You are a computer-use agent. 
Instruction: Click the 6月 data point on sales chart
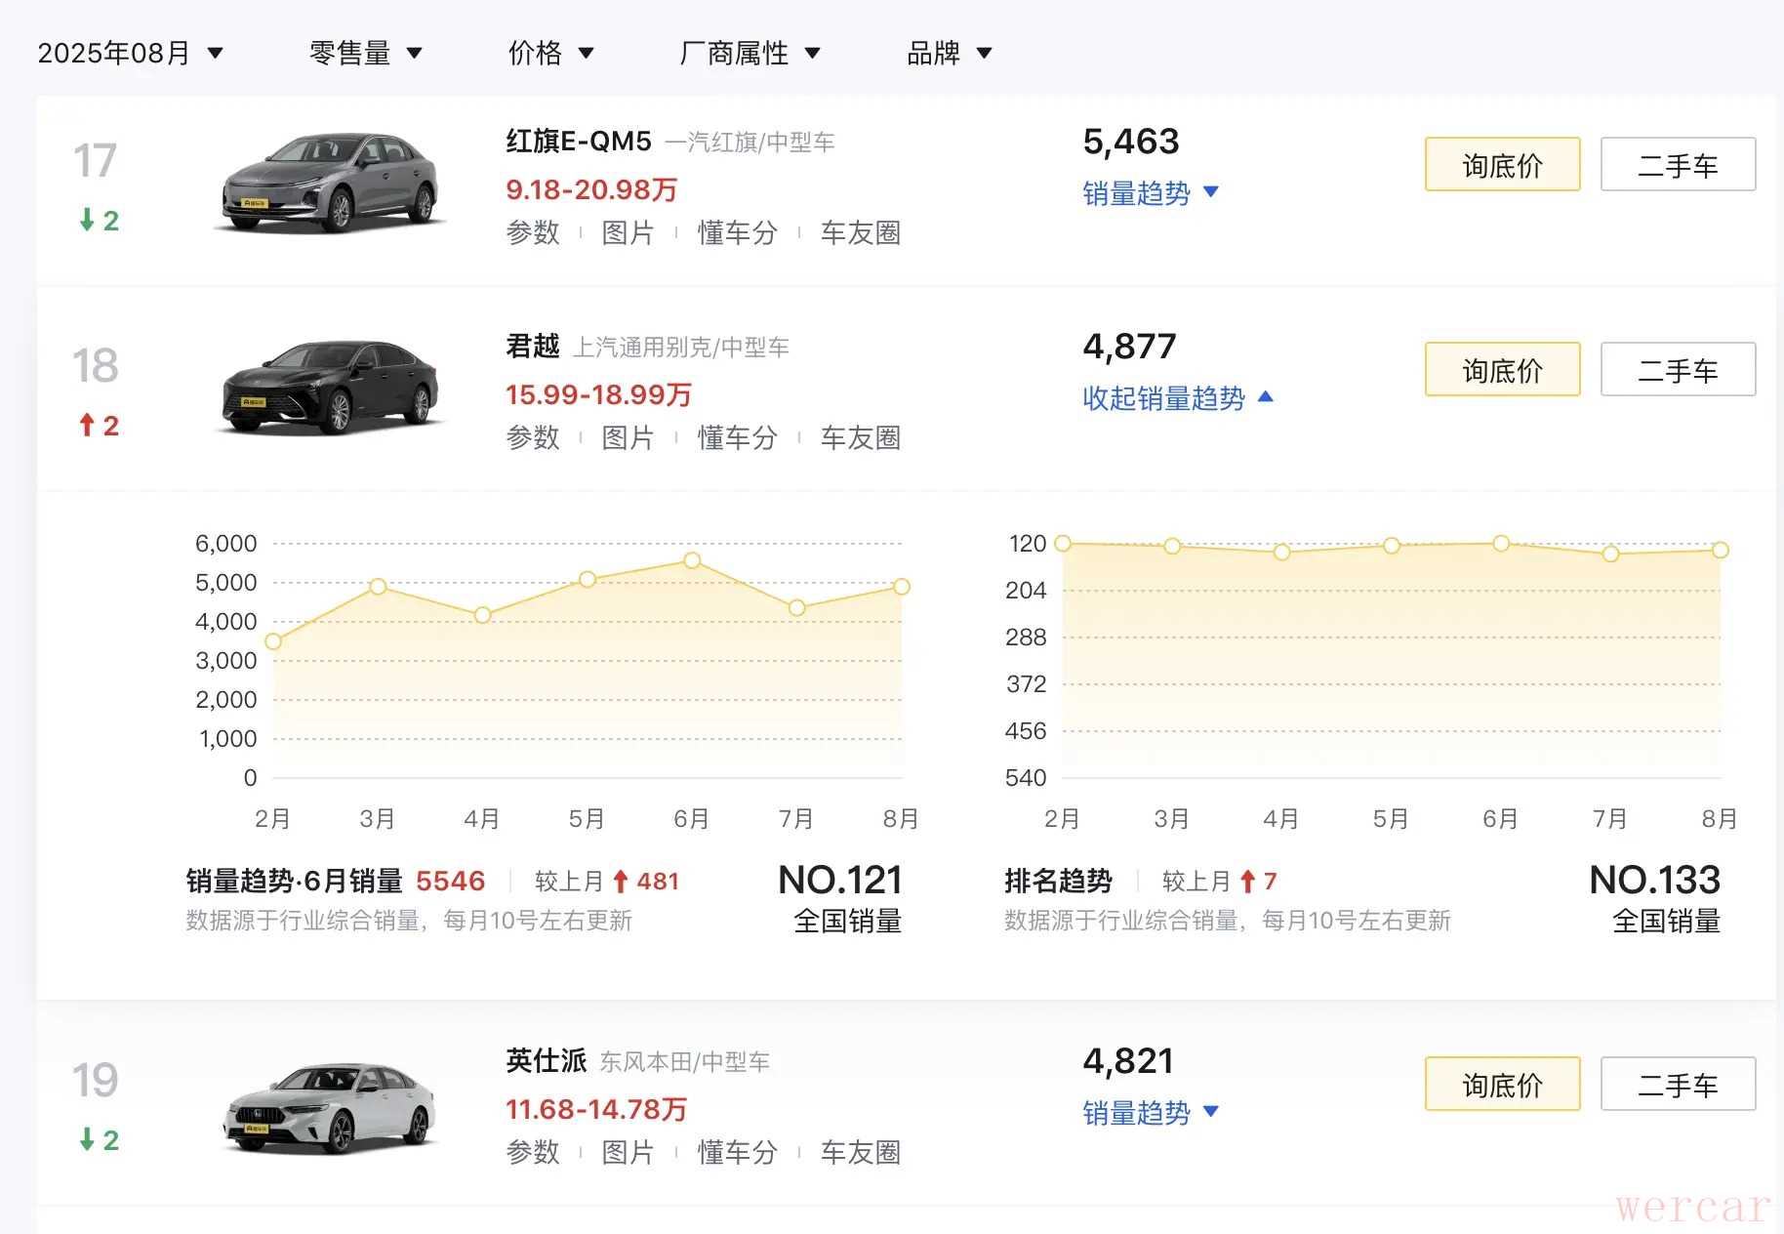click(692, 560)
